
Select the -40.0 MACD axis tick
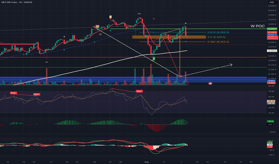tap(271, 155)
